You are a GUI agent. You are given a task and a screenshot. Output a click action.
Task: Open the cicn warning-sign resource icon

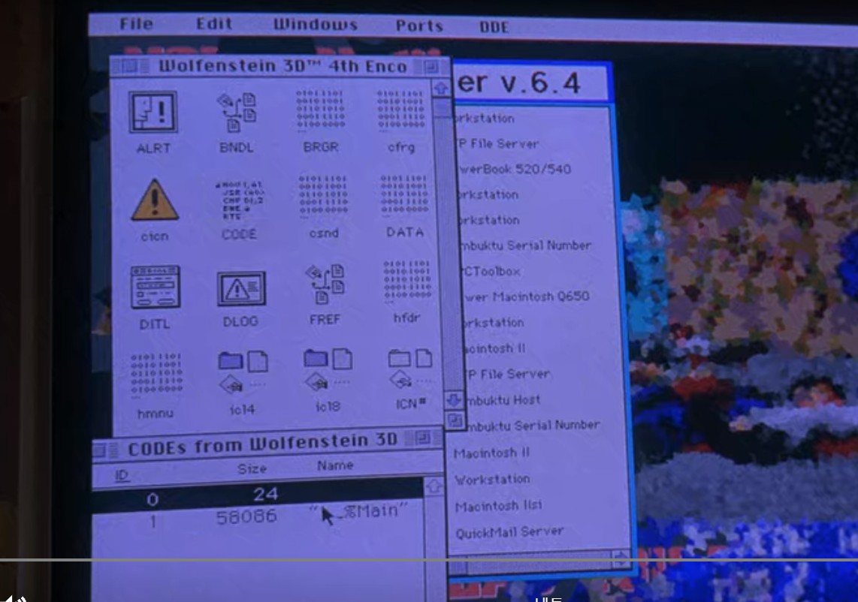point(154,200)
